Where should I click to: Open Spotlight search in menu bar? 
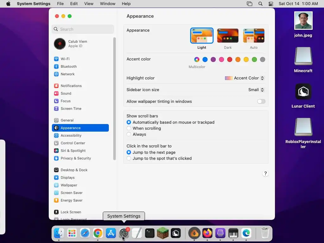point(260,4)
